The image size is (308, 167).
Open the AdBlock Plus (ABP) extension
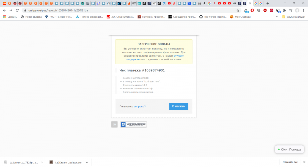coord(265,10)
